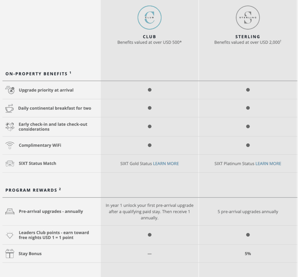The width and height of the screenshot is (298, 277).
Task: Click the Sterling column heading text
Action: click(248, 37)
